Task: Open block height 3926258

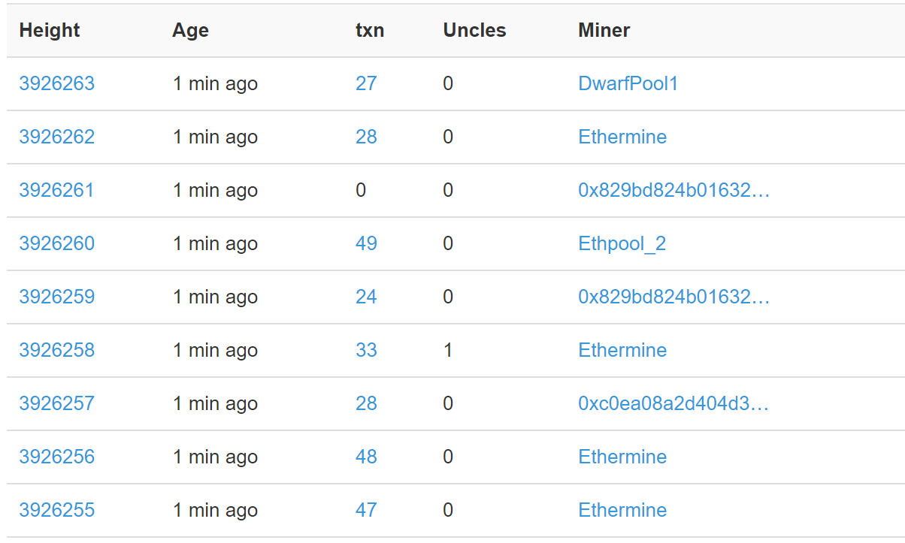Action: (x=57, y=350)
